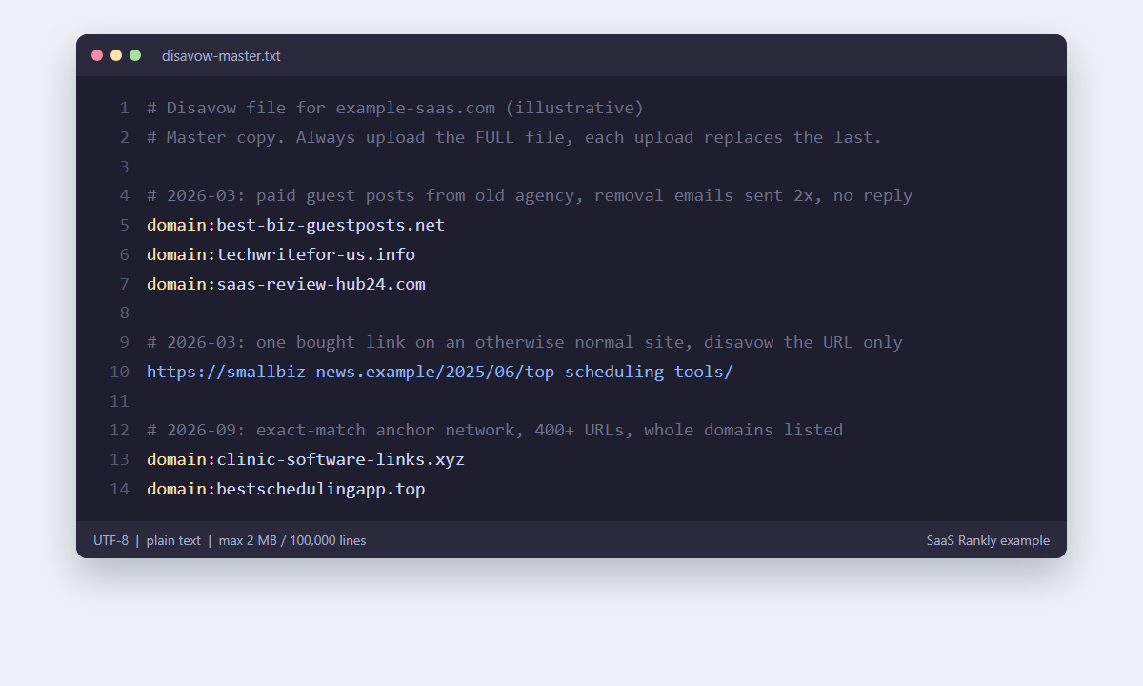Click the comment starting "# Master copy. Always upload"
Image resolution: width=1143 pixels, height=686 pixels.
click(x=514, y=137)
